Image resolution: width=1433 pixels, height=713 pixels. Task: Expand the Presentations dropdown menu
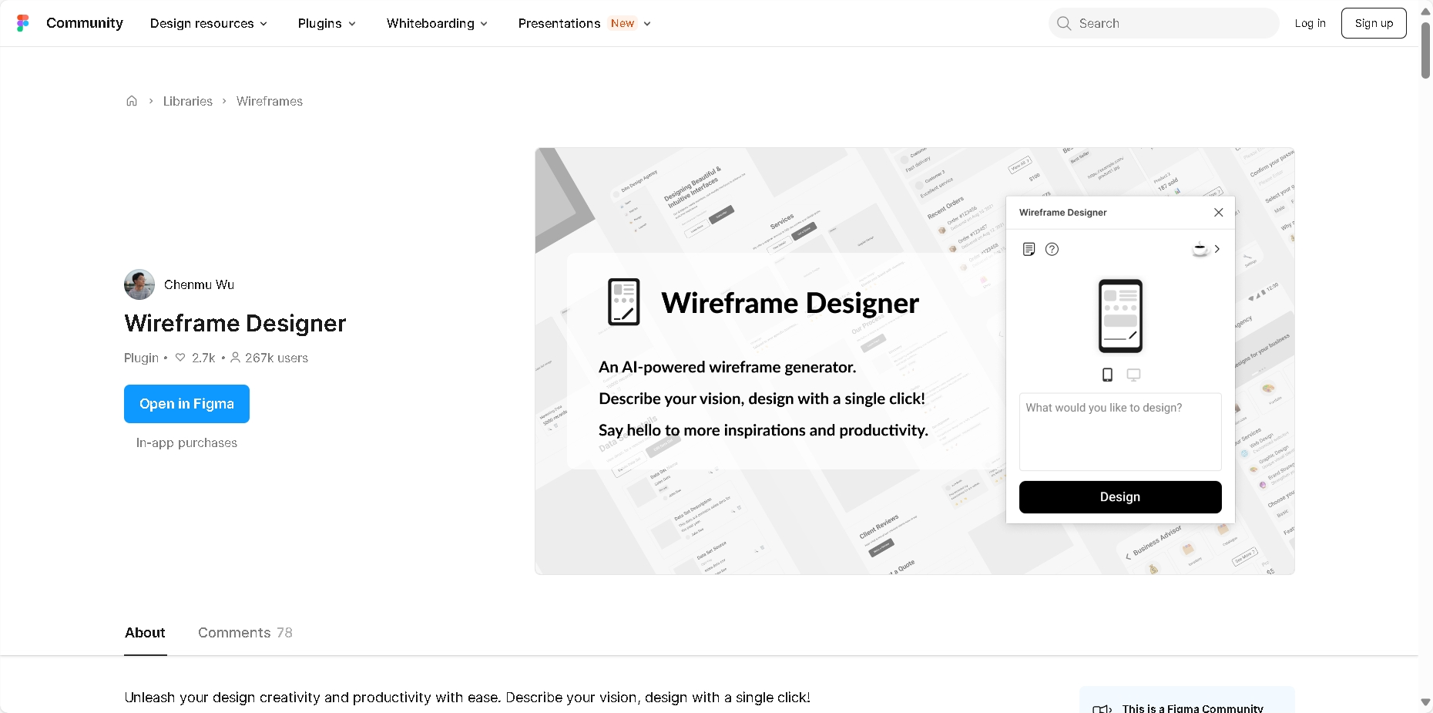tap(585, 23)
